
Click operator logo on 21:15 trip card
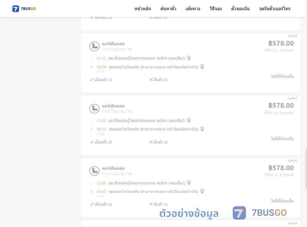click(x=94, y=46)
